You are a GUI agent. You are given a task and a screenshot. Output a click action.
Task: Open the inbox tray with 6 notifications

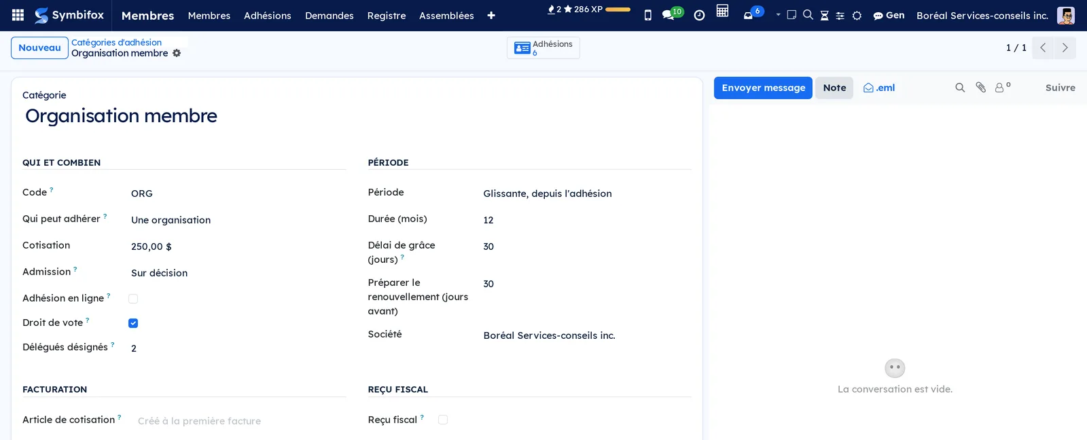point(753,14)
